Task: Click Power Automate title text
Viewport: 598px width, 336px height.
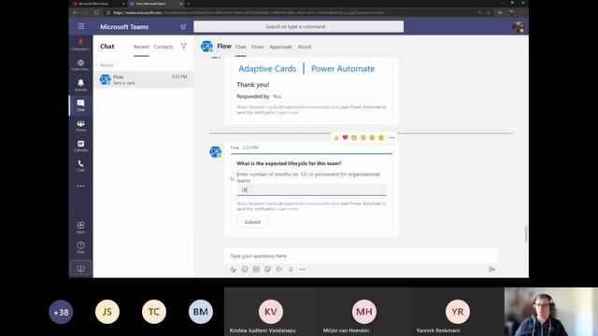Action: pyautogui.click(x=343, y=68)
